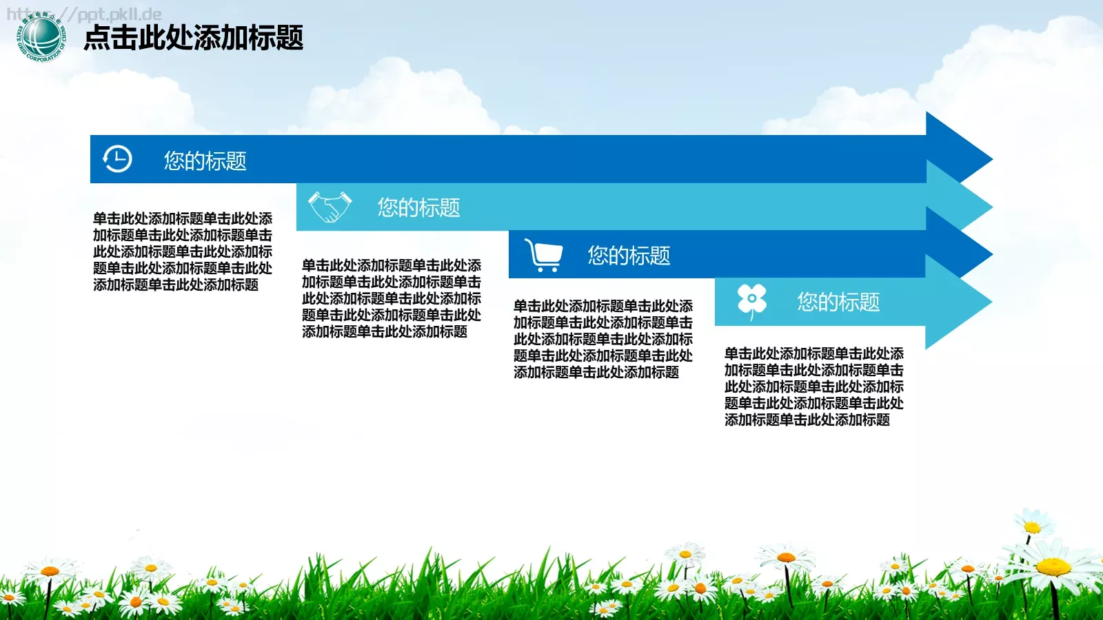Image resolution: width=1103 pixels, height=620 pixels.
Task: Select the text paragraph under the handshake arrow
Action: click(x=392, y=298)
